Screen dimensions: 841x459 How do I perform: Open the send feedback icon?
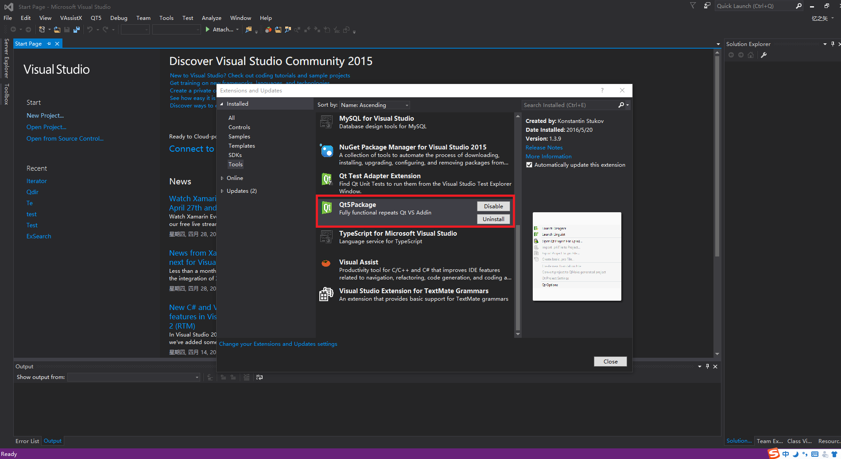tap(707, 6)
